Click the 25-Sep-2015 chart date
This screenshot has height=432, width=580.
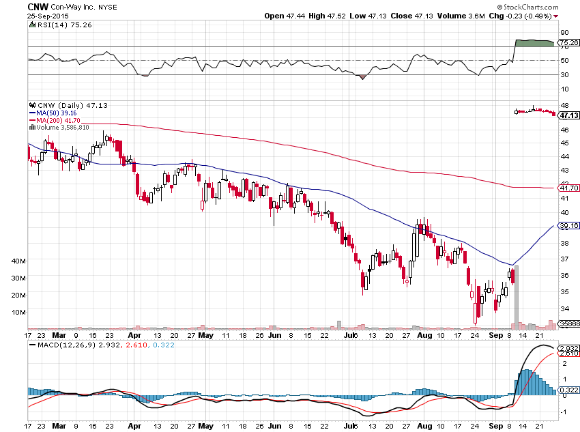click(x=46, y=16)
